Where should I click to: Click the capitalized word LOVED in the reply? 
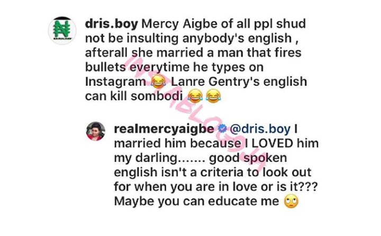[273, 143]
